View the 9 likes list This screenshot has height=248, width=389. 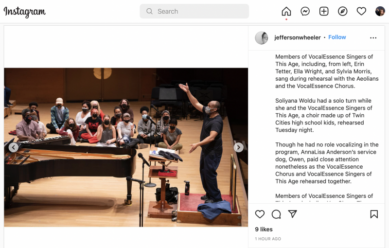click(x=264, y=229)
